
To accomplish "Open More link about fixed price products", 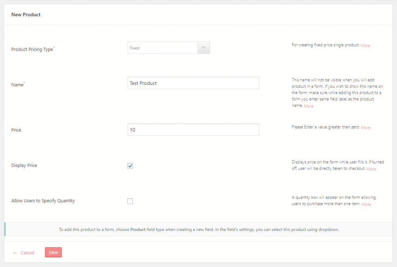I will point(365,45).
